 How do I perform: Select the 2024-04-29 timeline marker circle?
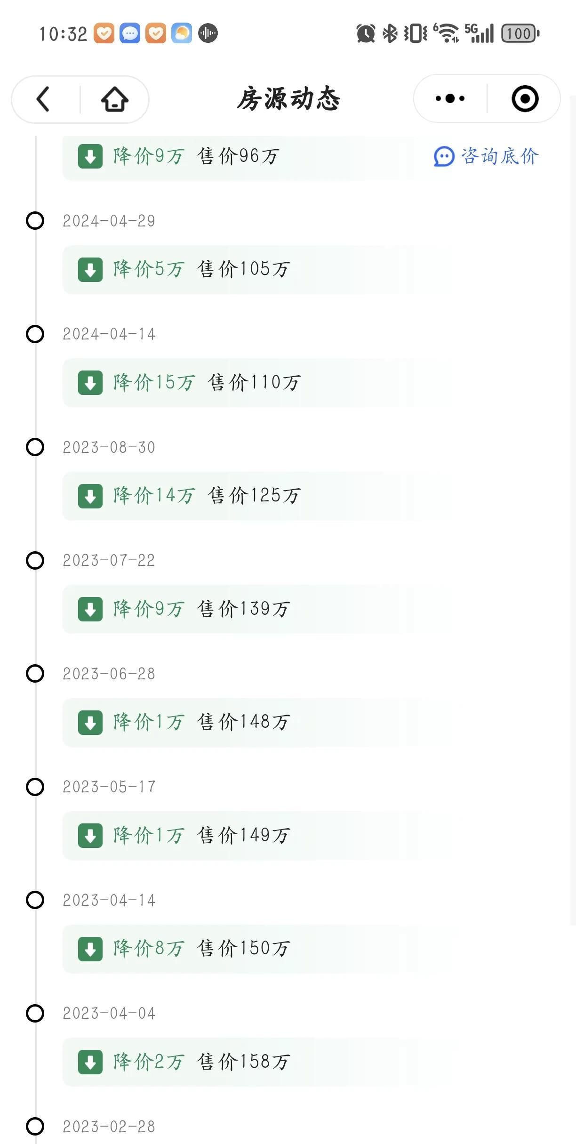click(x=35, y=221)
